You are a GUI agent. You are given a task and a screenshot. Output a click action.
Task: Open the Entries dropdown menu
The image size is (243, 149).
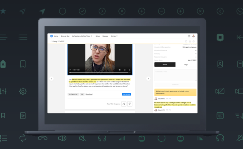point(114,36)
